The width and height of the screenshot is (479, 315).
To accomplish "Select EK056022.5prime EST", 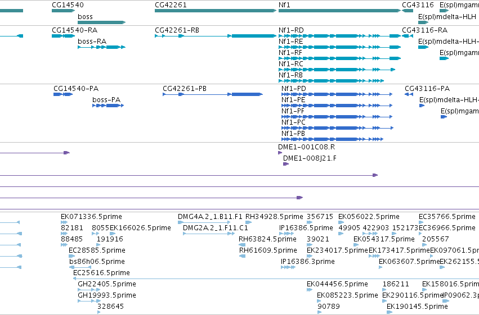I will tap(341, 222).
